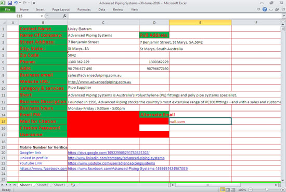
Task: Open the YouTube advancepipingsystems link
Action: click(x=111, y=163)
